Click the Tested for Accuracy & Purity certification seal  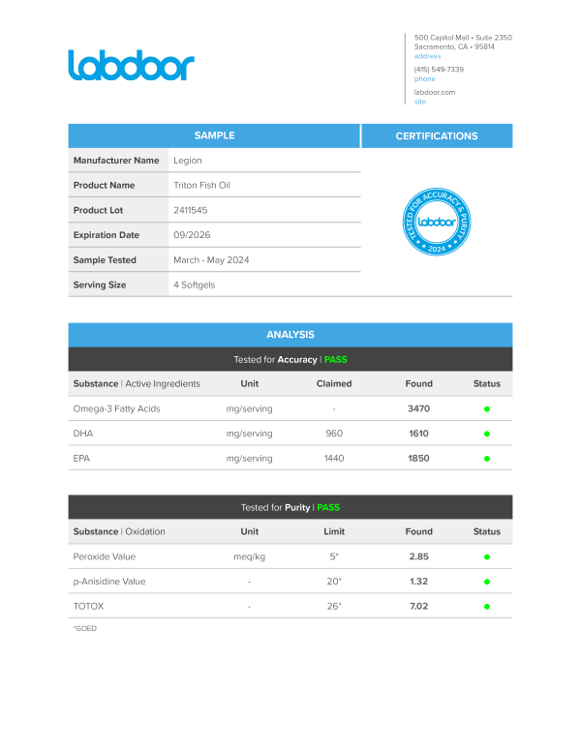tap(437, 222)
